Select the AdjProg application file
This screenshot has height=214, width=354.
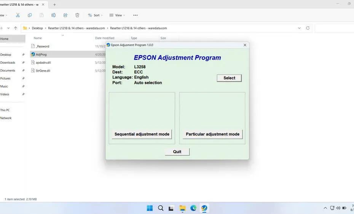(41, 54)
